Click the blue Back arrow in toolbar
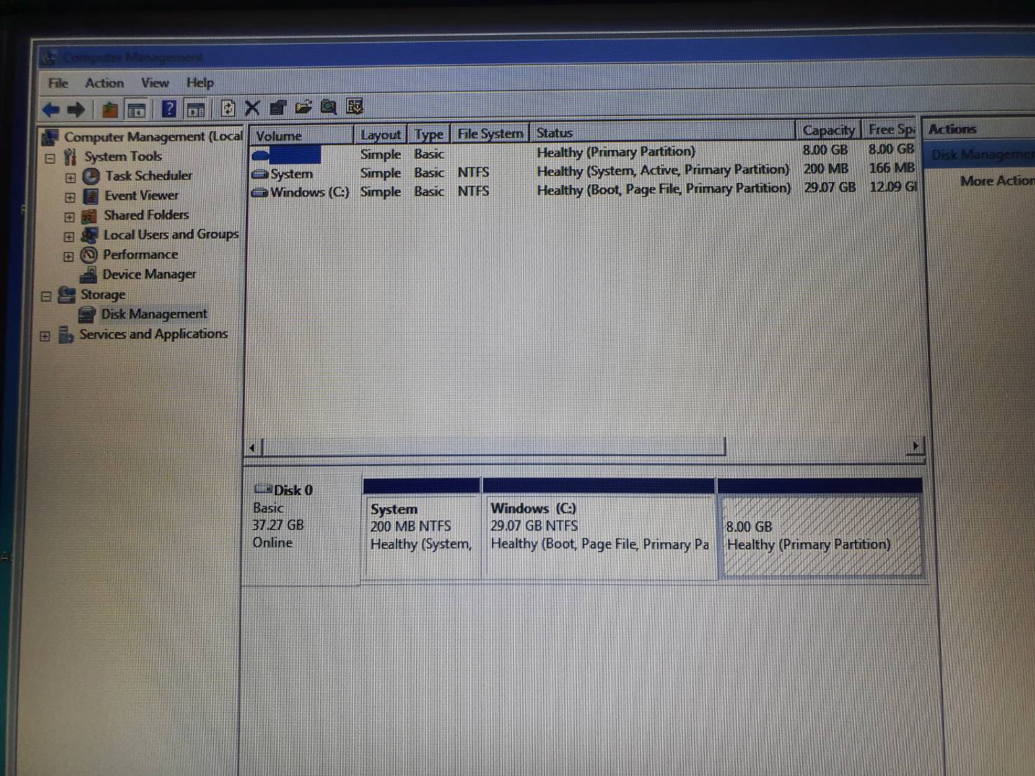 coord(50,109)
